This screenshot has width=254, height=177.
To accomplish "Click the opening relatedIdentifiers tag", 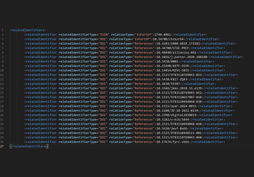I will coord(28,30).
